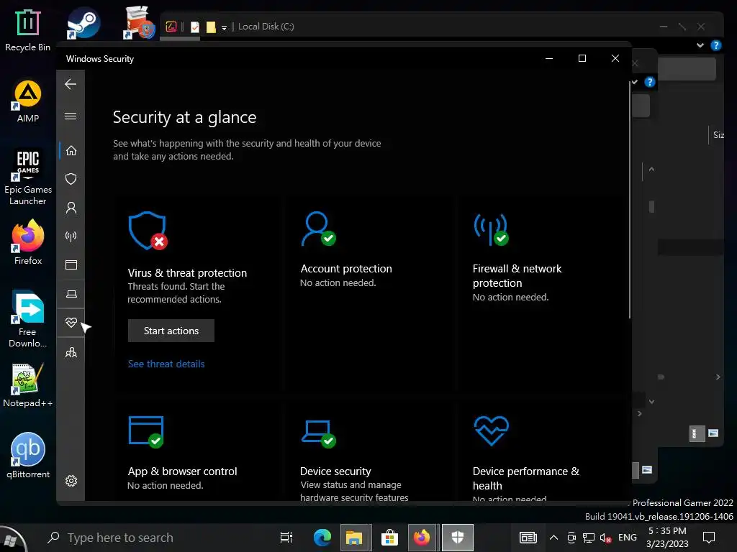Select the Notepad++ desktop shortcut
This screenshot has height=552, width=737.
click(x=28, y=385)
